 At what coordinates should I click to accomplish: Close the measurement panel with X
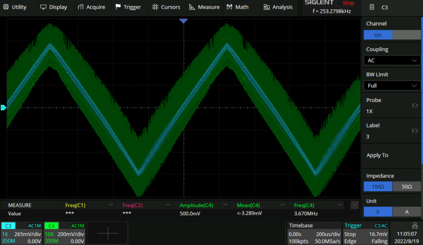pos(354,205)
